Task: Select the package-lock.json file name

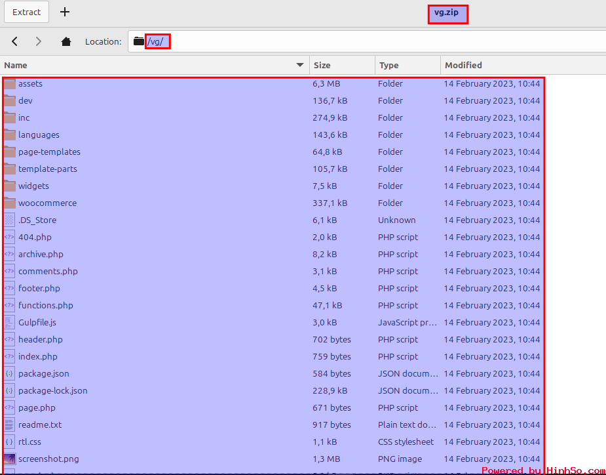Action: click(x=53, y=390)
